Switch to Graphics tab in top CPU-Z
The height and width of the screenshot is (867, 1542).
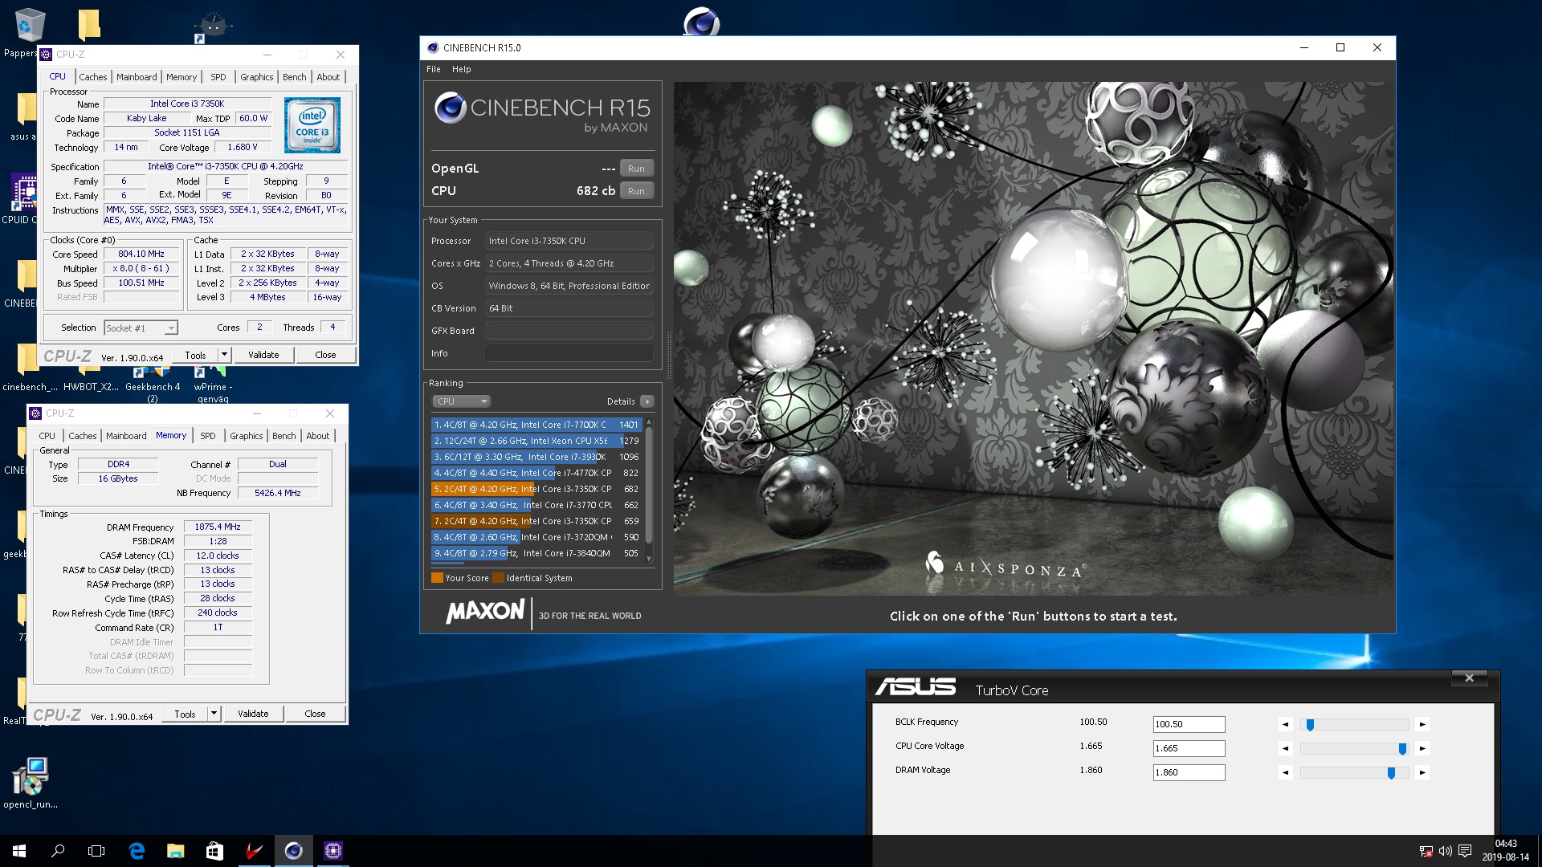click(256, 77)
